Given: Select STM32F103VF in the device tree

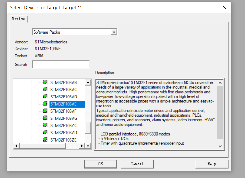Looking at the screenshot, I should pos(63,111).
